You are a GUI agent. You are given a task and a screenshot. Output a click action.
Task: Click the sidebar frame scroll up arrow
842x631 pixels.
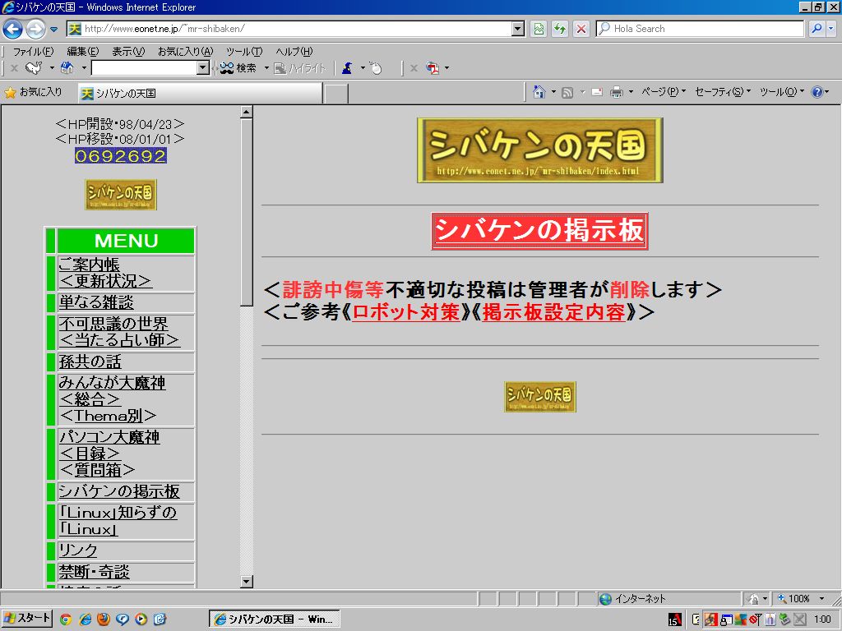click(247, 112)
